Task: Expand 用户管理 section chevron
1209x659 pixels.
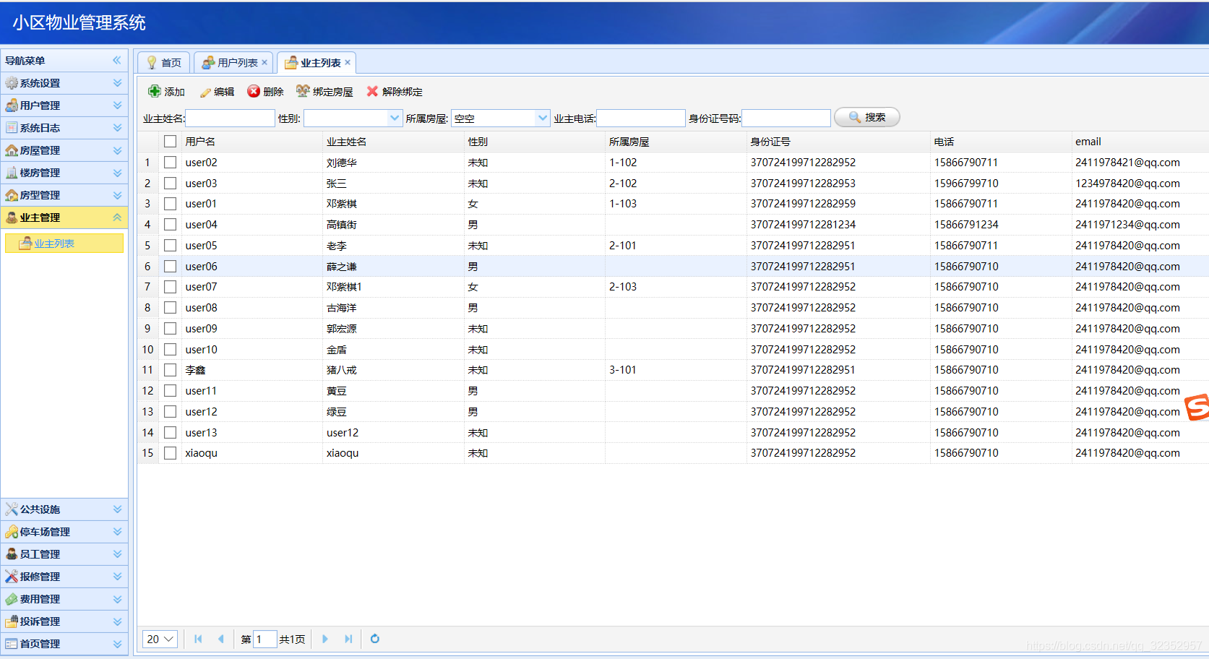Action: (x=117, y=105)
